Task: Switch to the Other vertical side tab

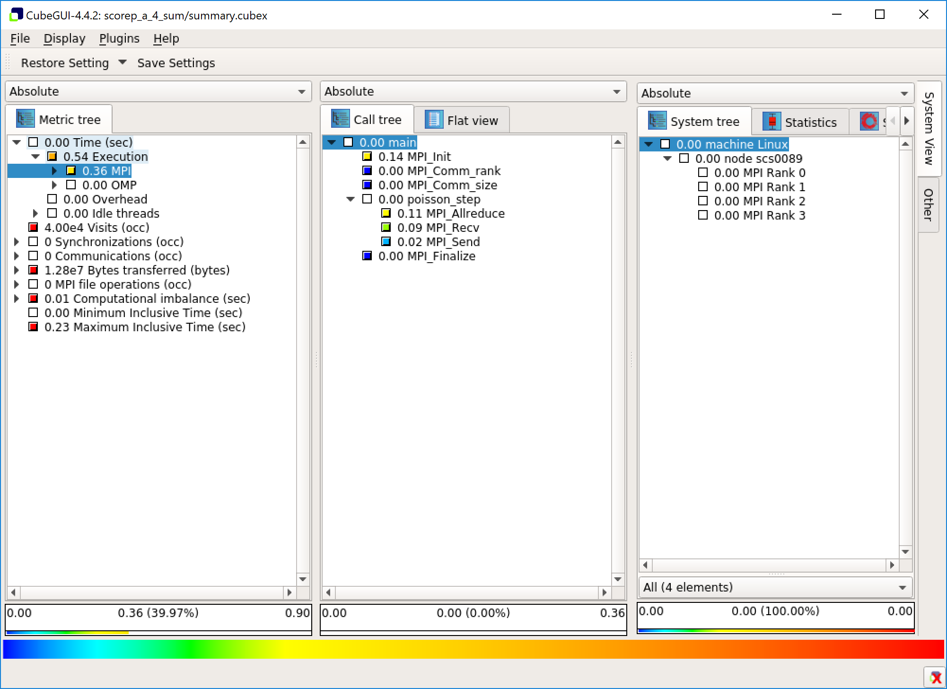Action: [x=928, y=205]
